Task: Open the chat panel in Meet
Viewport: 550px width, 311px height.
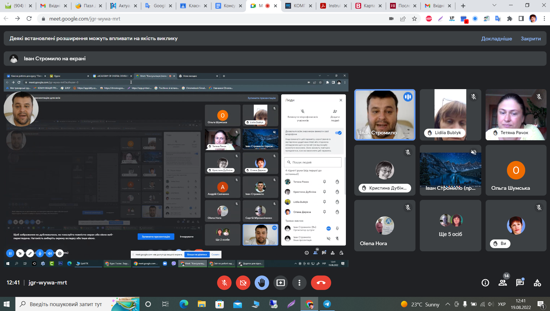Action: (x=520, y=283)
